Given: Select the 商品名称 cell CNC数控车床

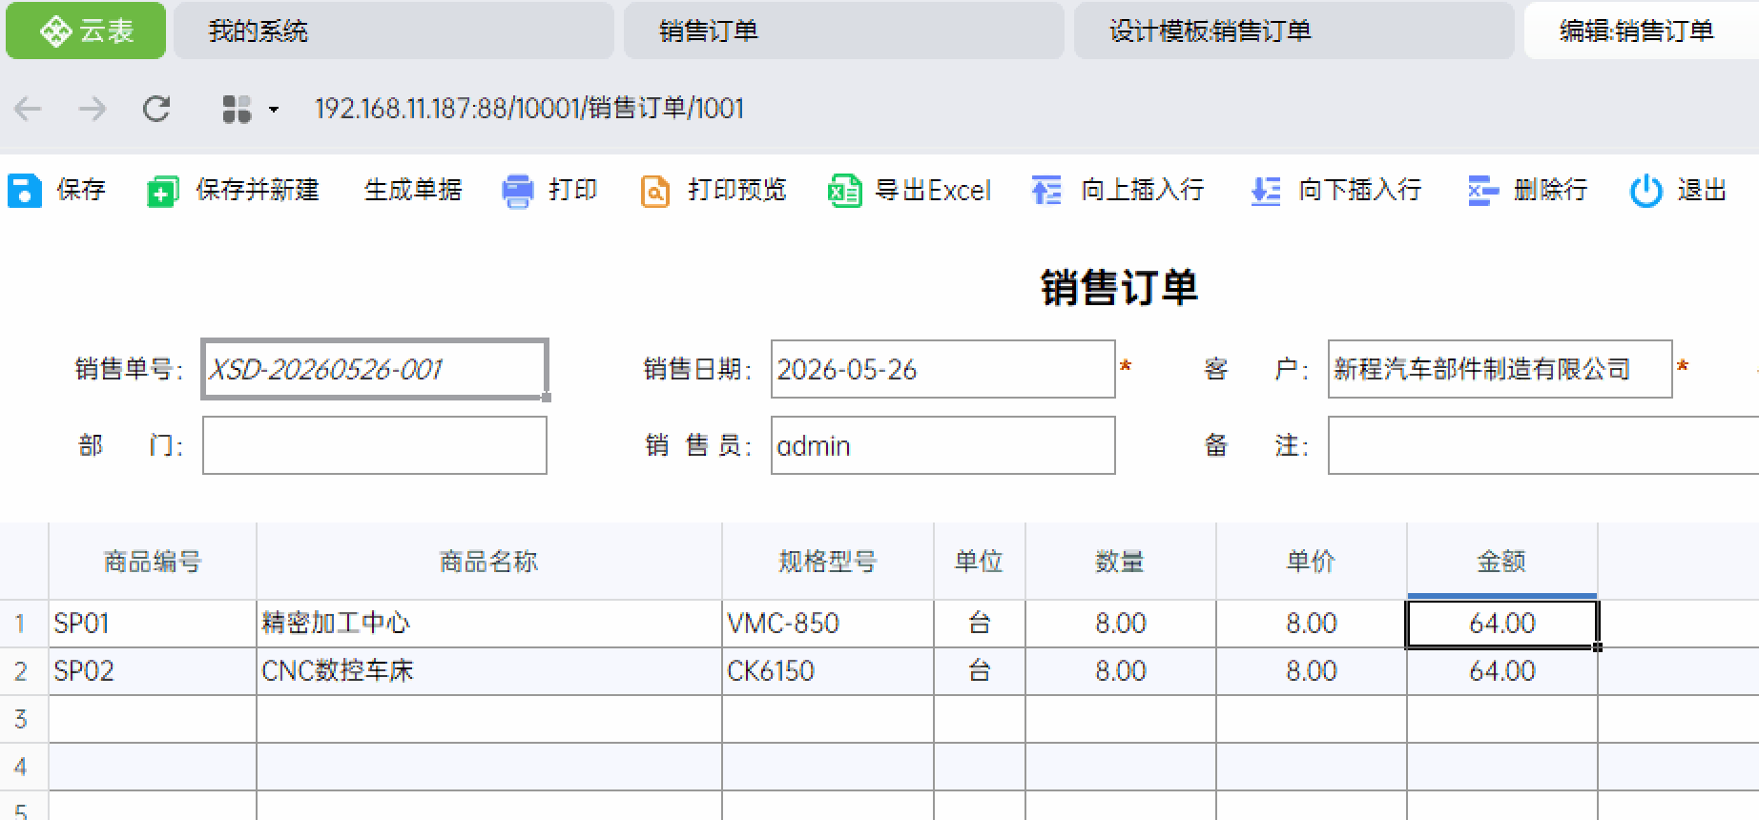Looking at the screenshot, I should coord(488,671).
